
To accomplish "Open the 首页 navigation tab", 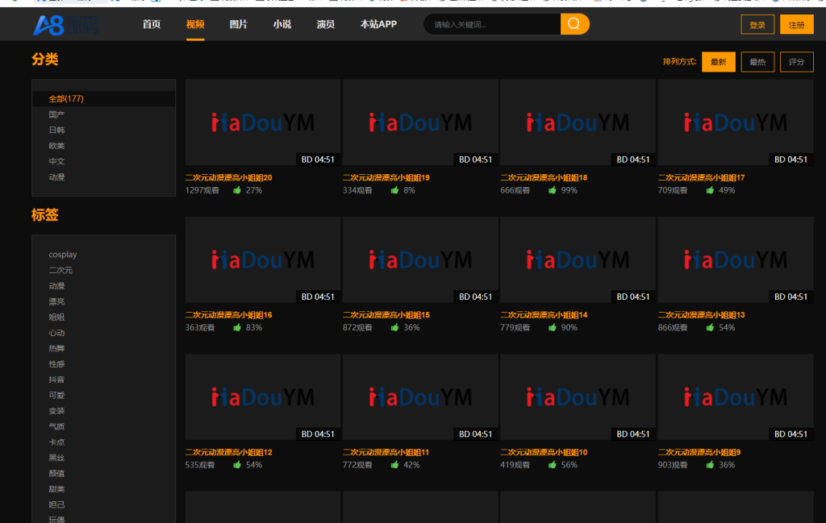I will pos(152,24).
